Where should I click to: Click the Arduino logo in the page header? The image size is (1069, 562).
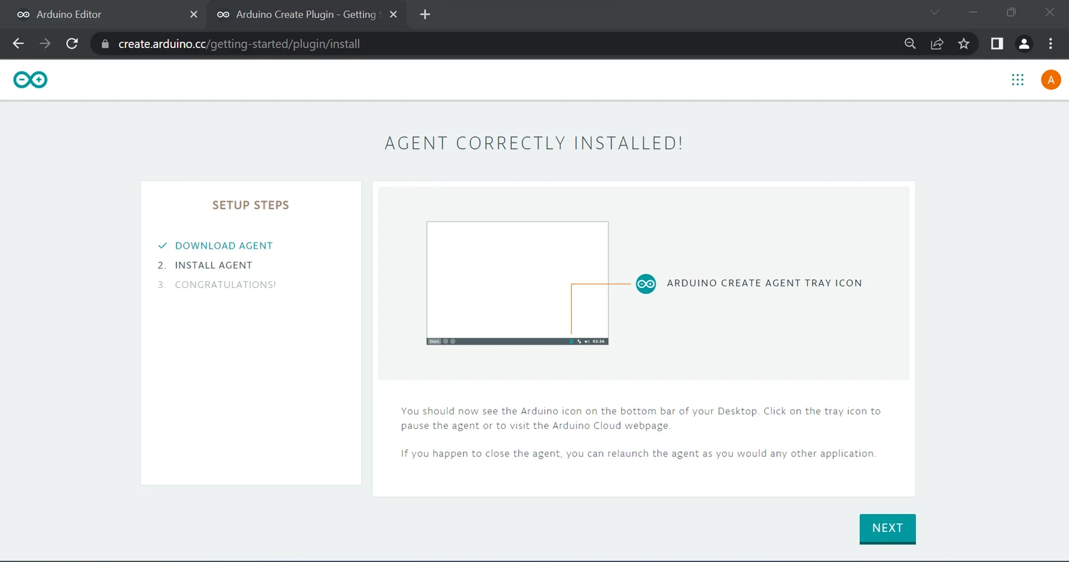tap(30, 80)
